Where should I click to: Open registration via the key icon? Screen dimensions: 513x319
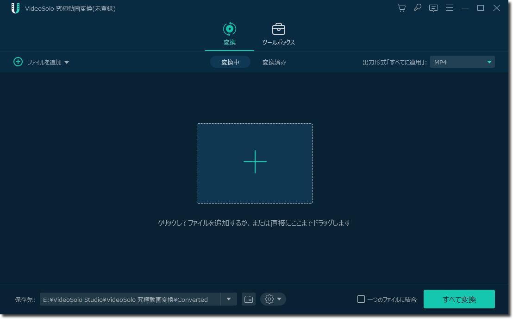pos(417,8)
